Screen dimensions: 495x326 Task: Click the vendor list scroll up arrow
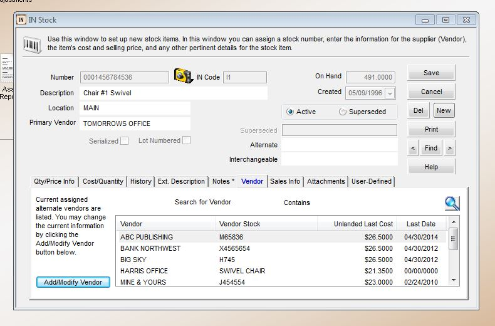tap(454, 222)
